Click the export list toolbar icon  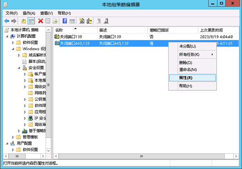tap(55, 21)
